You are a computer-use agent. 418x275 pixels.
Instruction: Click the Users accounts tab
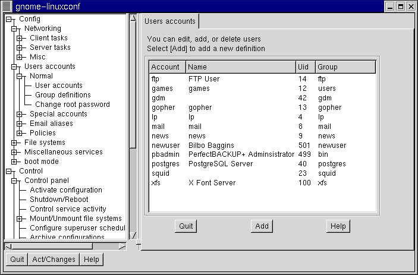click(x=170, y=22)
